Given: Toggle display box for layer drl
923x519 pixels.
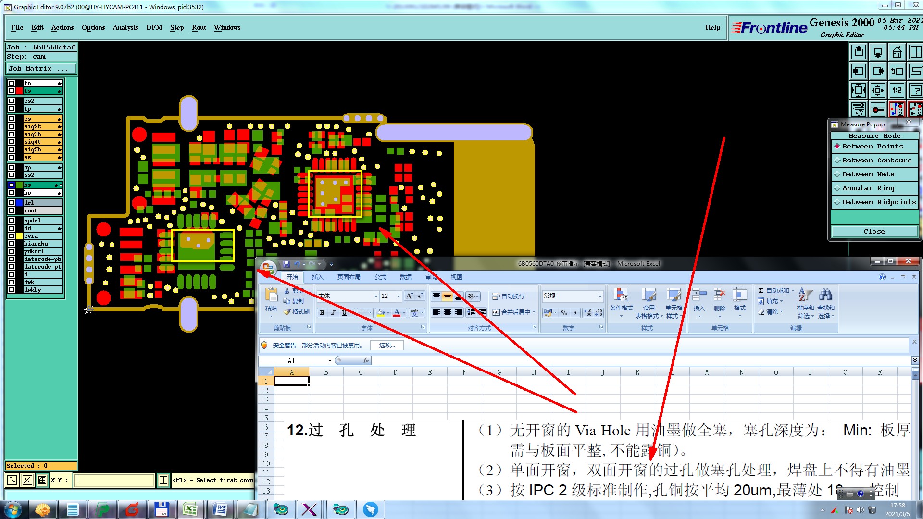Looking at the screenshot, I should coord(12,203).
